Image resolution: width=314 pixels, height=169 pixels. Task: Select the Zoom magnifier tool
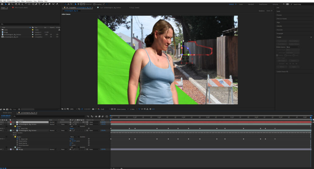click(12, 4)
